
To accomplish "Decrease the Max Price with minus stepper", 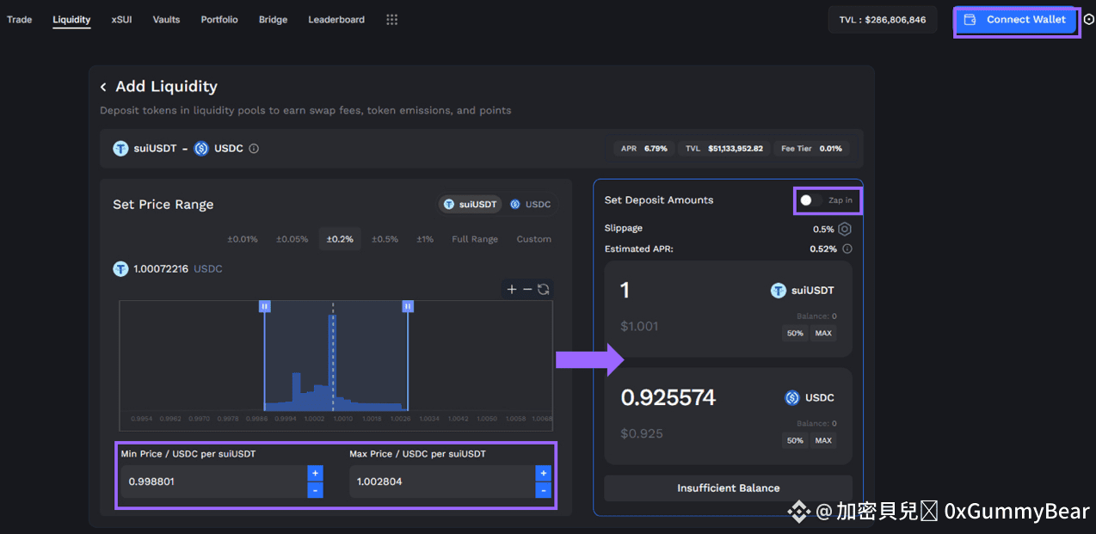I will [x=543, y=490].
